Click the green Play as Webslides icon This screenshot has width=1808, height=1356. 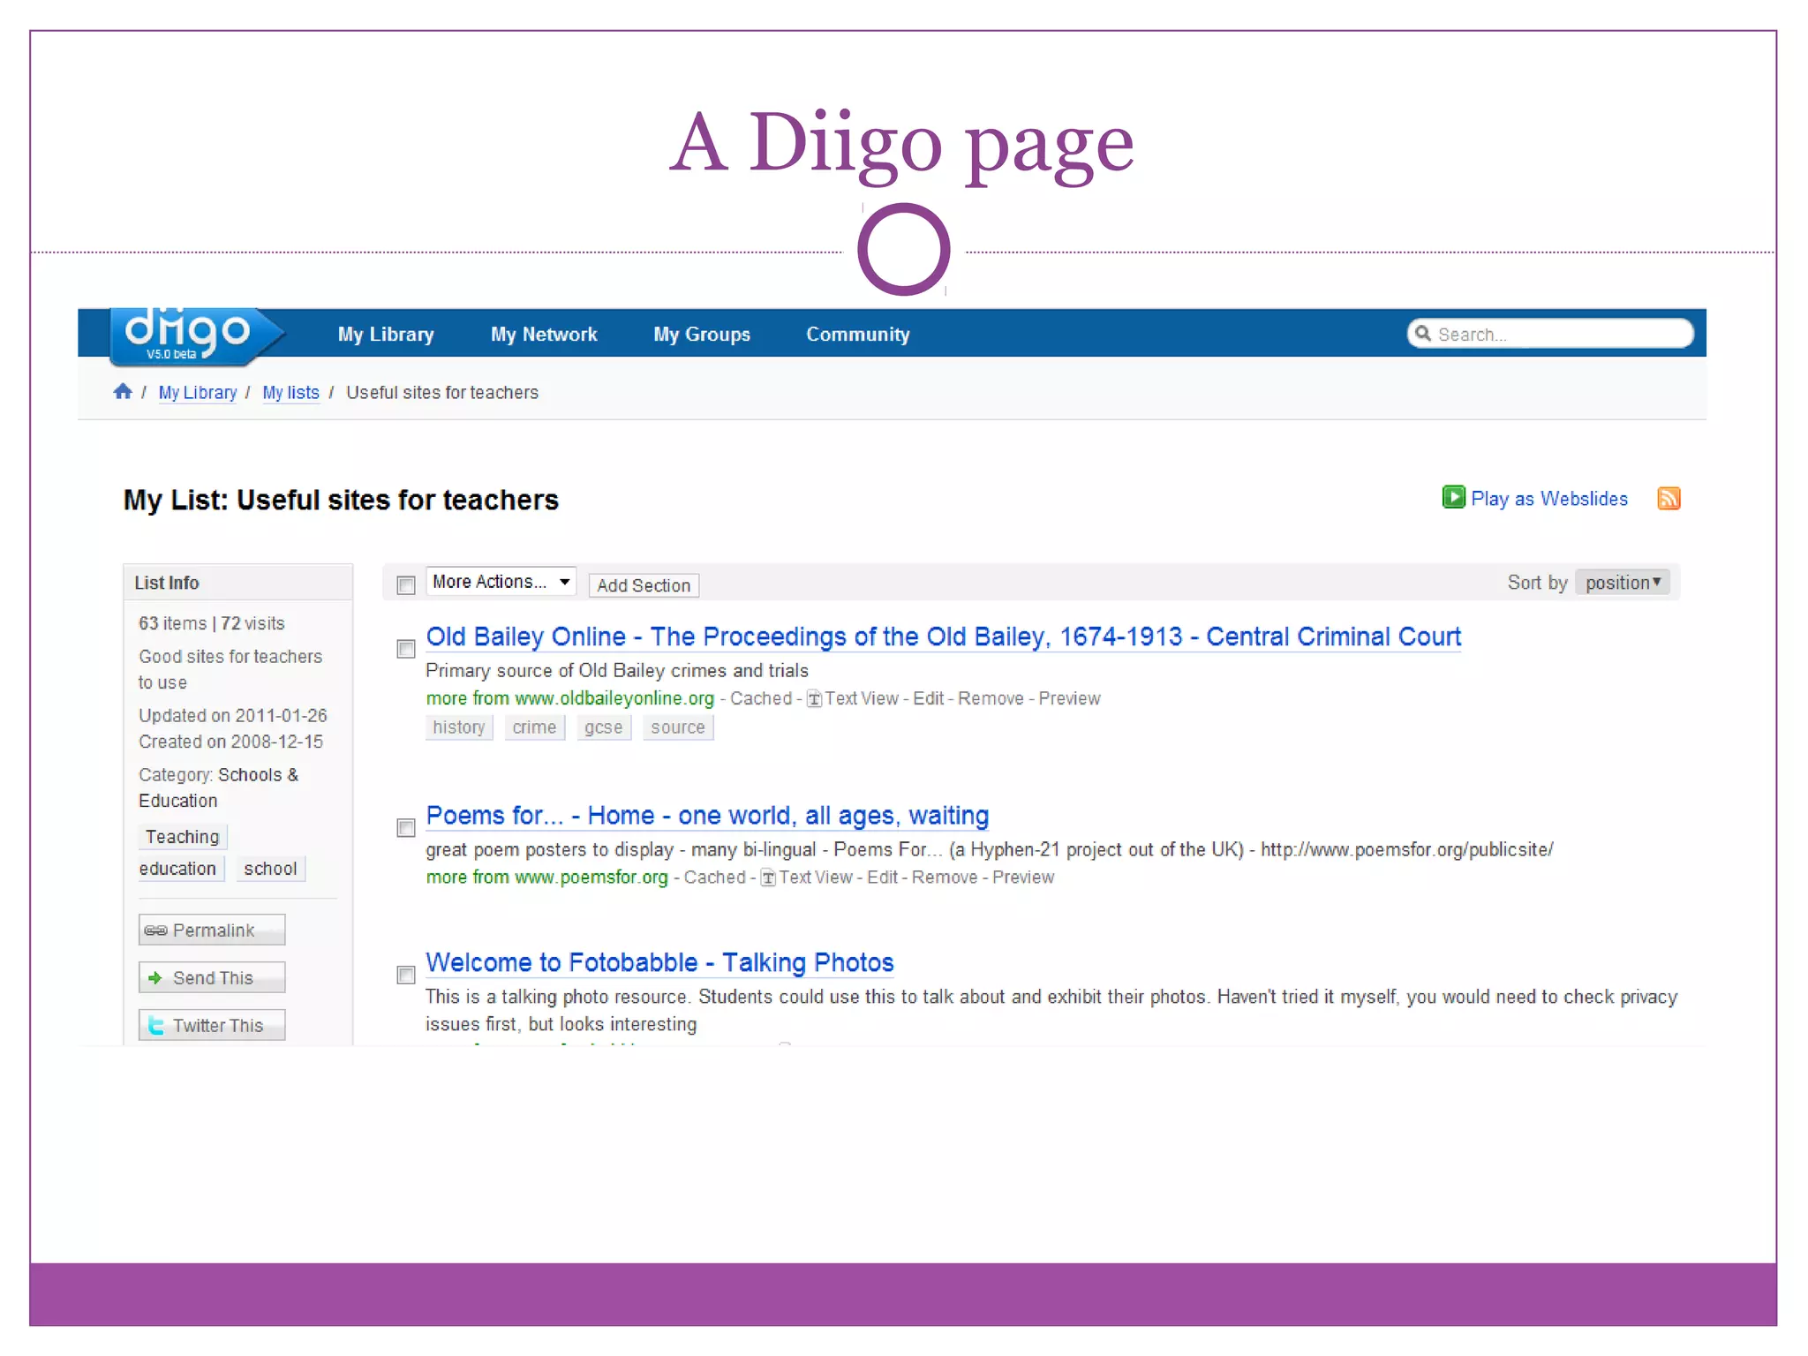[1453, 497]
